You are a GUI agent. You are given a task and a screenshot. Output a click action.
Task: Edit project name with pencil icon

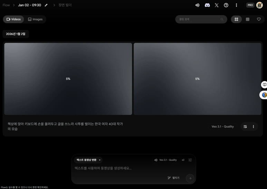click(46, 5)
